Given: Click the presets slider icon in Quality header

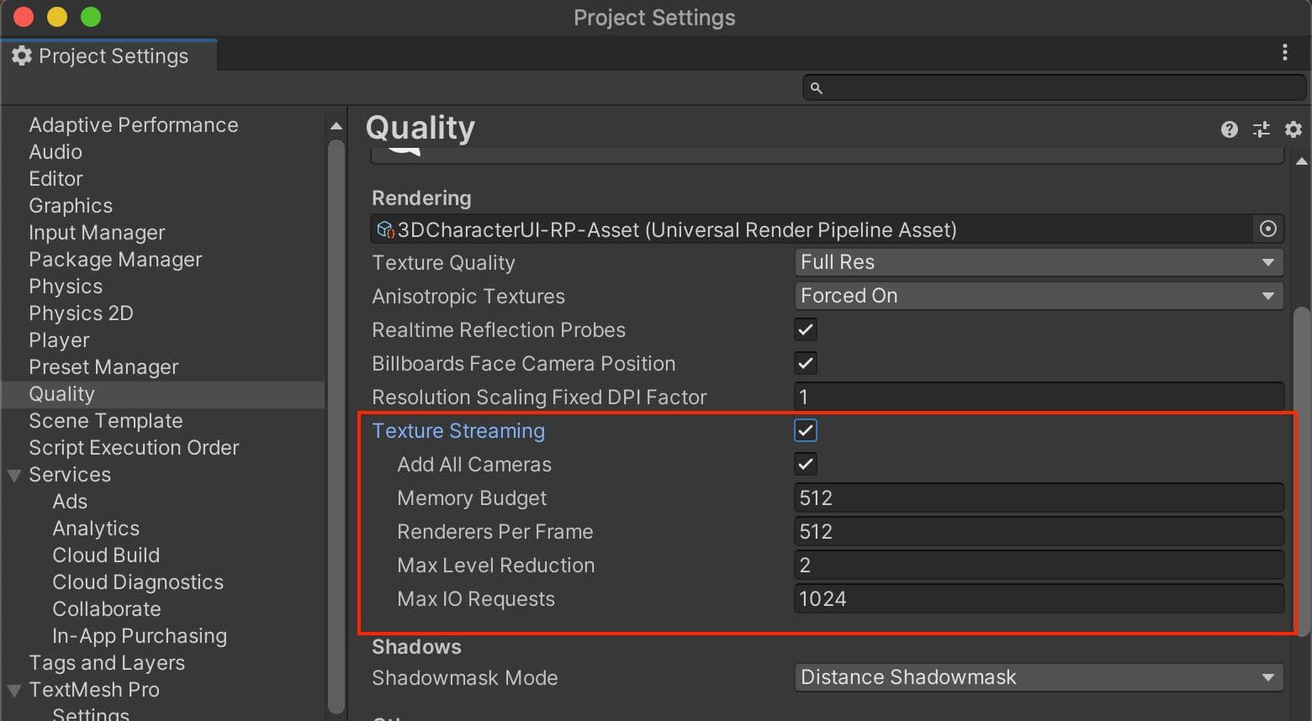Looking at the screenshot, I should (1261, 129).
